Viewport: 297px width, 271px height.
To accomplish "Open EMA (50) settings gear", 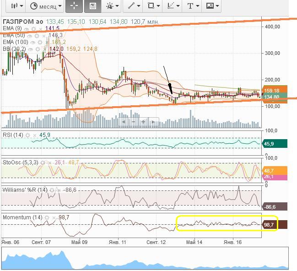I will pos(37,36).
